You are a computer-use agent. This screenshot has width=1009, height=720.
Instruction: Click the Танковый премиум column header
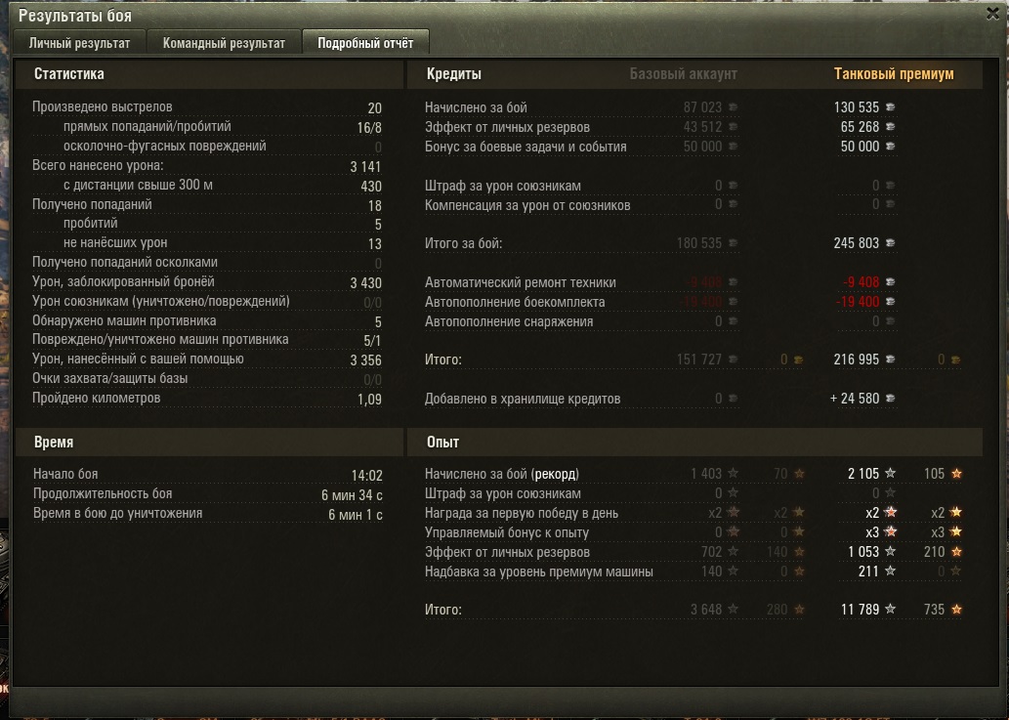(x=894, y=74)
